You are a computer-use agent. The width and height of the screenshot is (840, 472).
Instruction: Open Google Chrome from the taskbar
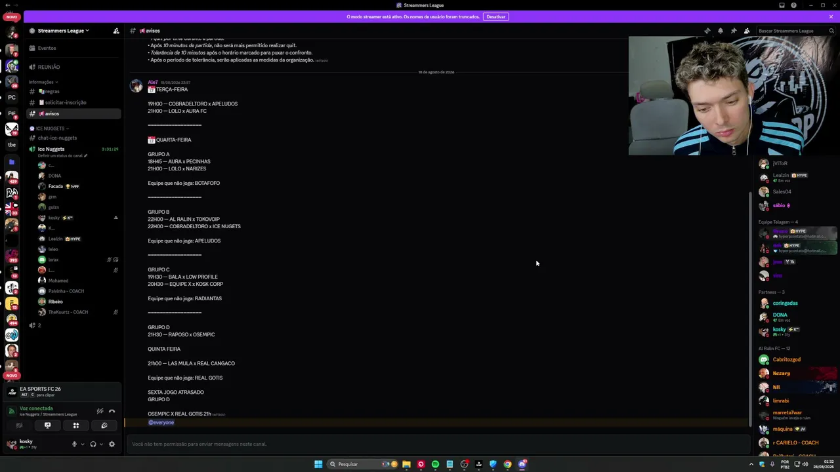[507, 464]
